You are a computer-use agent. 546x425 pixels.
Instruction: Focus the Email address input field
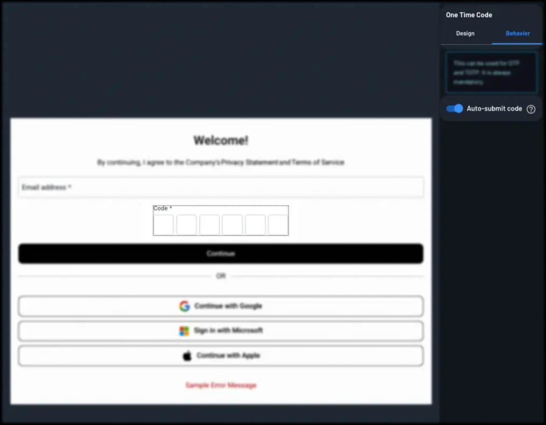coord(221,187)
